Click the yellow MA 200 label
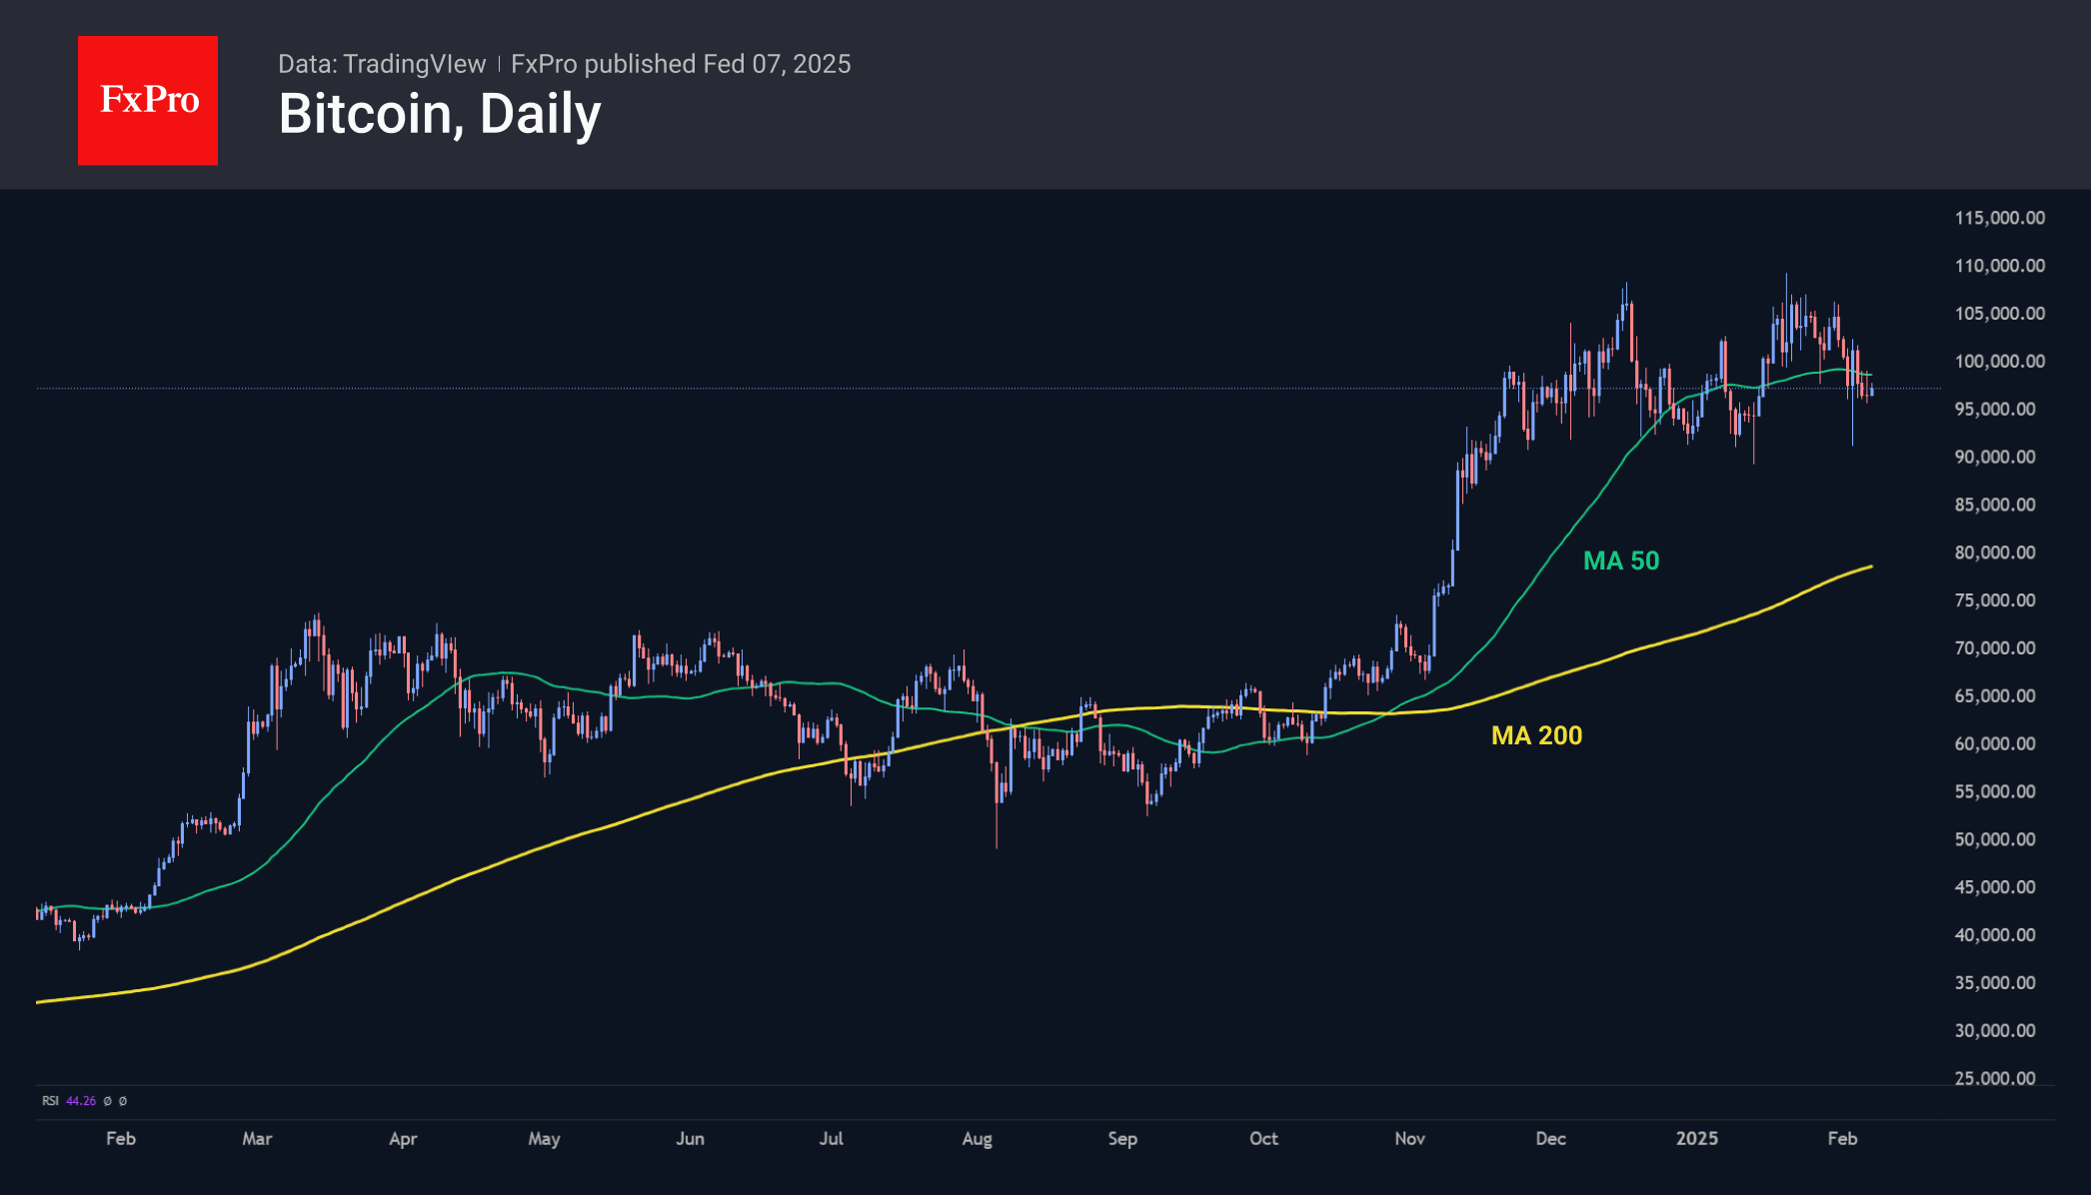The image size is (2091, 1195). 1536,735
